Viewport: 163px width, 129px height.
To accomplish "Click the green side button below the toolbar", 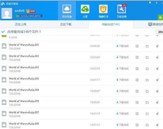I will pos(160,17).
